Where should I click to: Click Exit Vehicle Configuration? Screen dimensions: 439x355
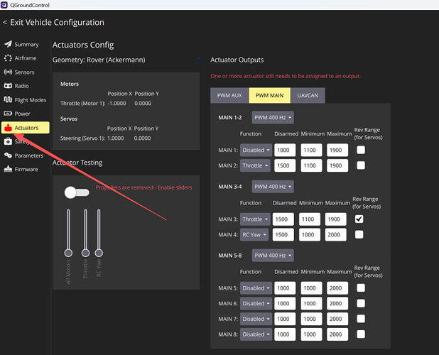[53, 23]
